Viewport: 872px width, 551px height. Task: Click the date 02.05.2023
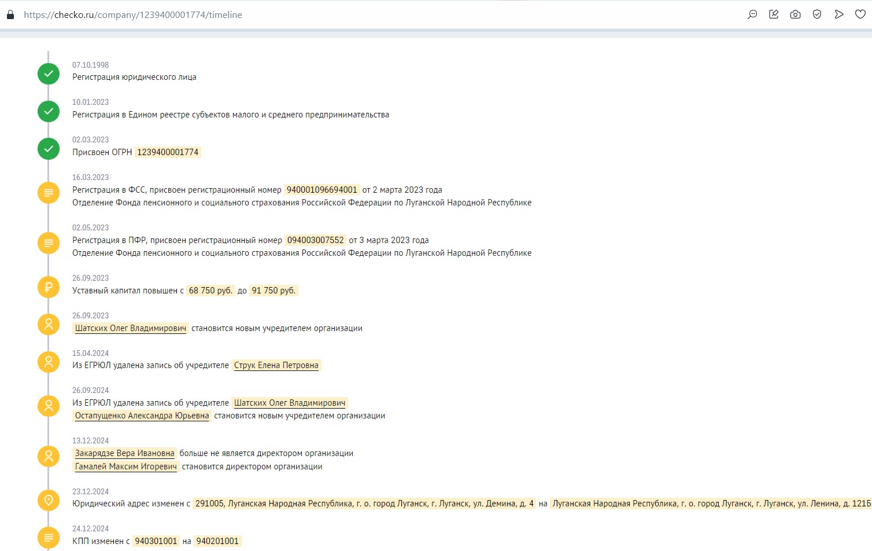90,227
